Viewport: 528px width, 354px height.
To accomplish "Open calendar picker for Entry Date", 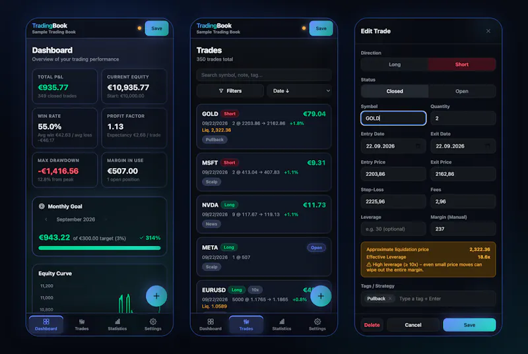I will pyautogui.click(x=418, y=146).
